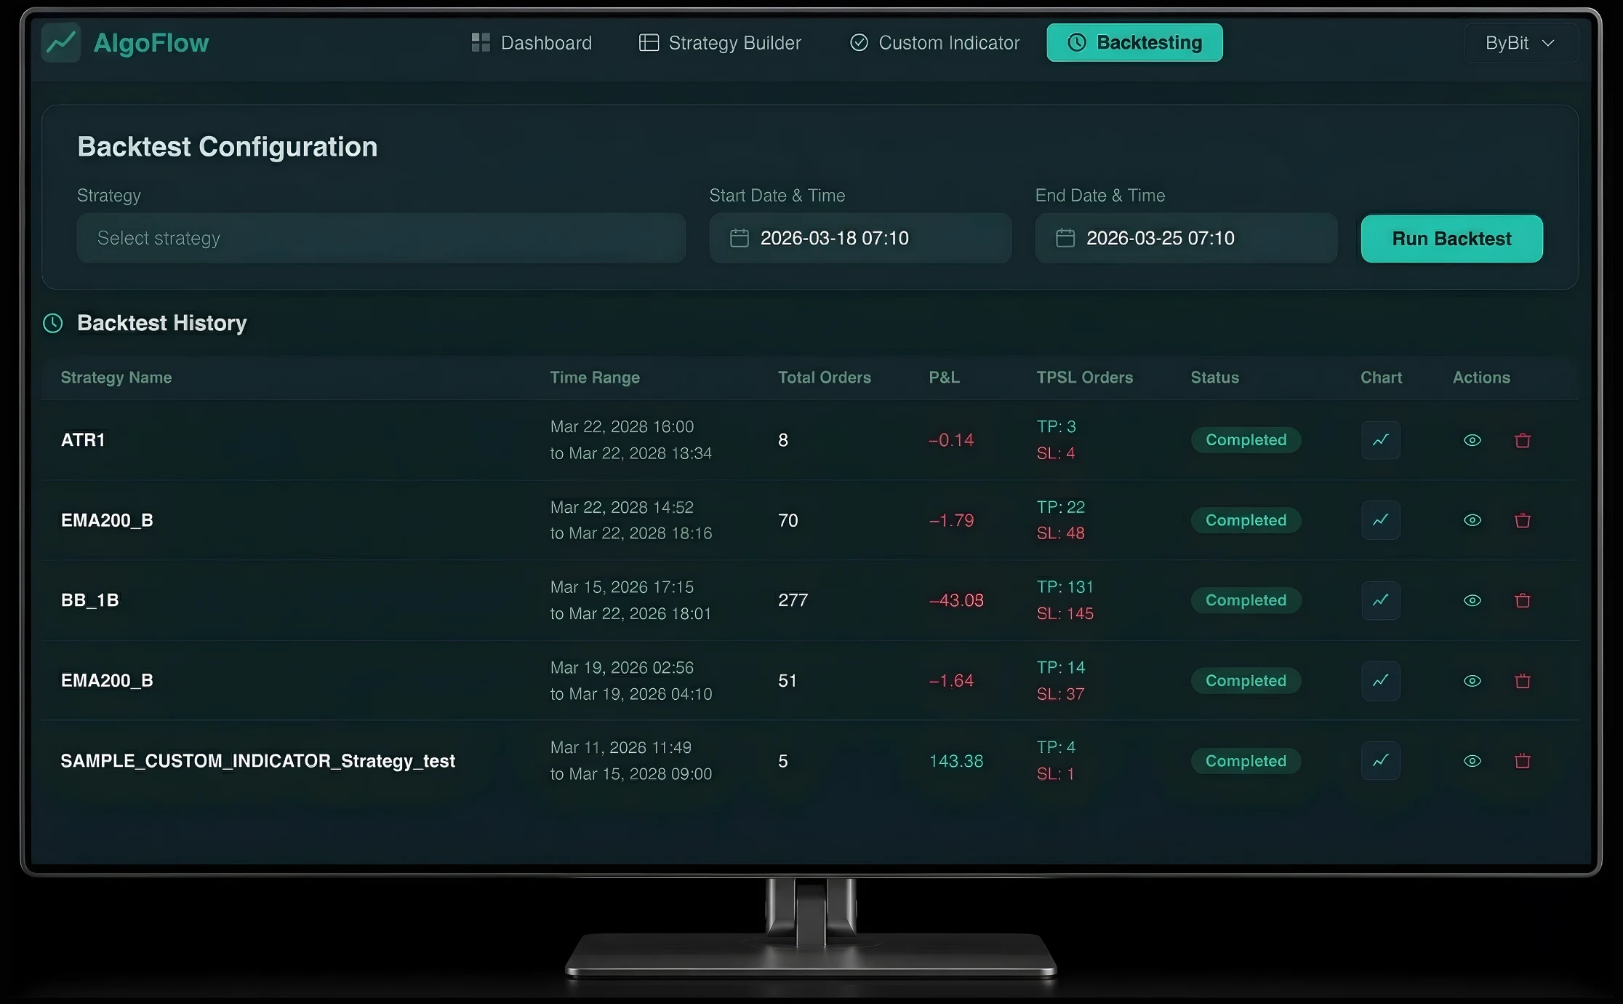Screen dimensions: 1623x1004
Task: Delete the BB_1B backtest result
Action: pos(1523,600)
